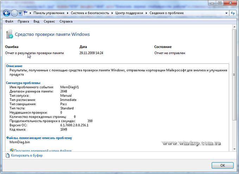This screenshot has width=239, height=174.
Task: Click the Action Center flag icon
Action: click(25, 13)
